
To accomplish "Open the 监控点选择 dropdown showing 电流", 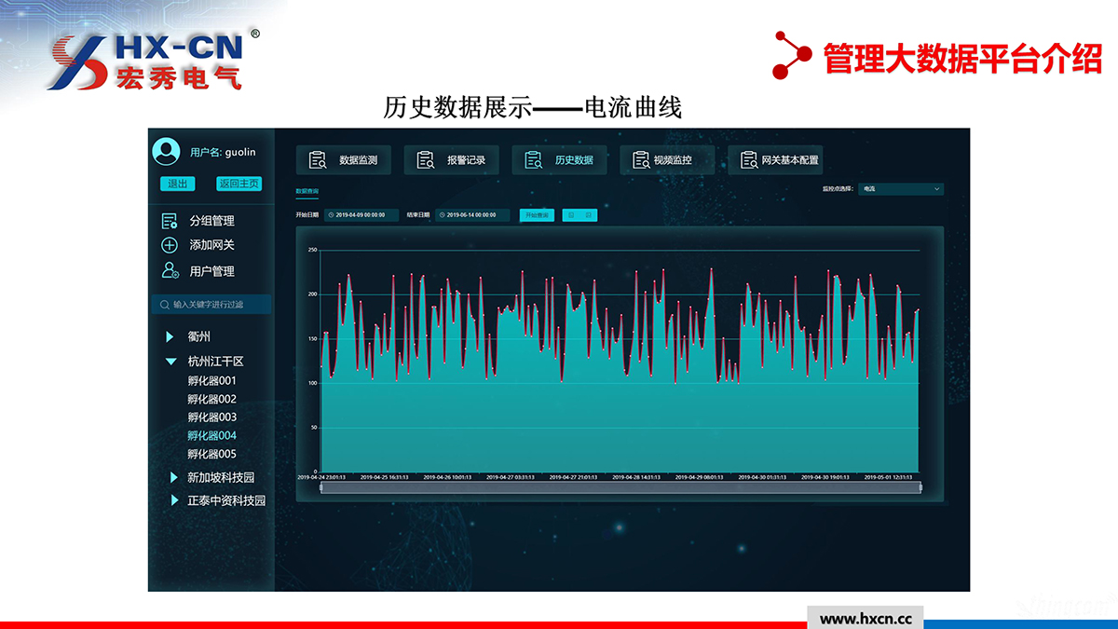I will pos(901,189).
